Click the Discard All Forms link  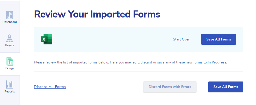(50, 87)
